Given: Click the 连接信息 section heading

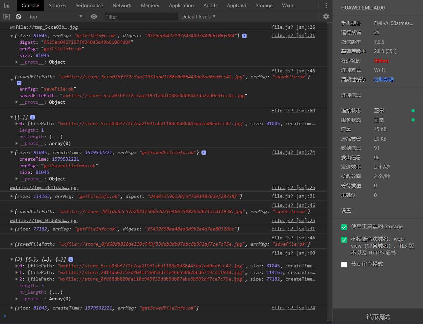Looking at the screenshot, I should (x=351, y=95).
